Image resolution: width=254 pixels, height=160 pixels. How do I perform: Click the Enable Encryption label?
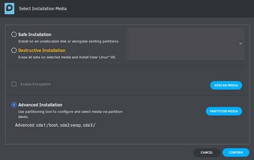(35, 84)
